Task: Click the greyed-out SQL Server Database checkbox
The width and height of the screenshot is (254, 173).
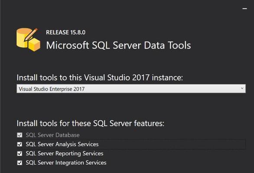Action: click(20, 135)
